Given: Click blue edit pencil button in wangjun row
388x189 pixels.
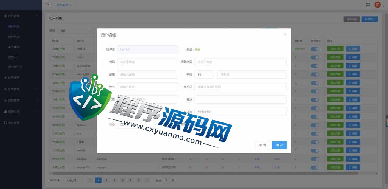Looking at the screenshot, I should [353, 159].
